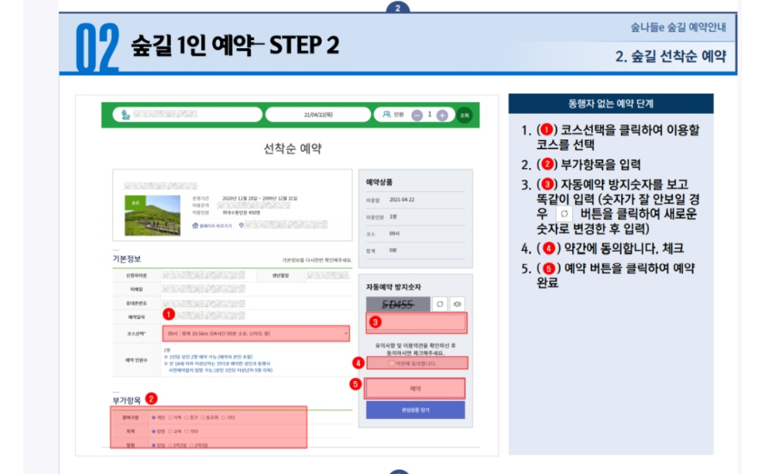
Task: Click the 선착순 예약 page title
Action: click(292, 149)
